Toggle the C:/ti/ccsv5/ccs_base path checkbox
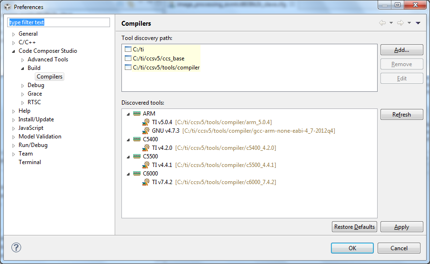430x264 pixels. click(128, 58)
